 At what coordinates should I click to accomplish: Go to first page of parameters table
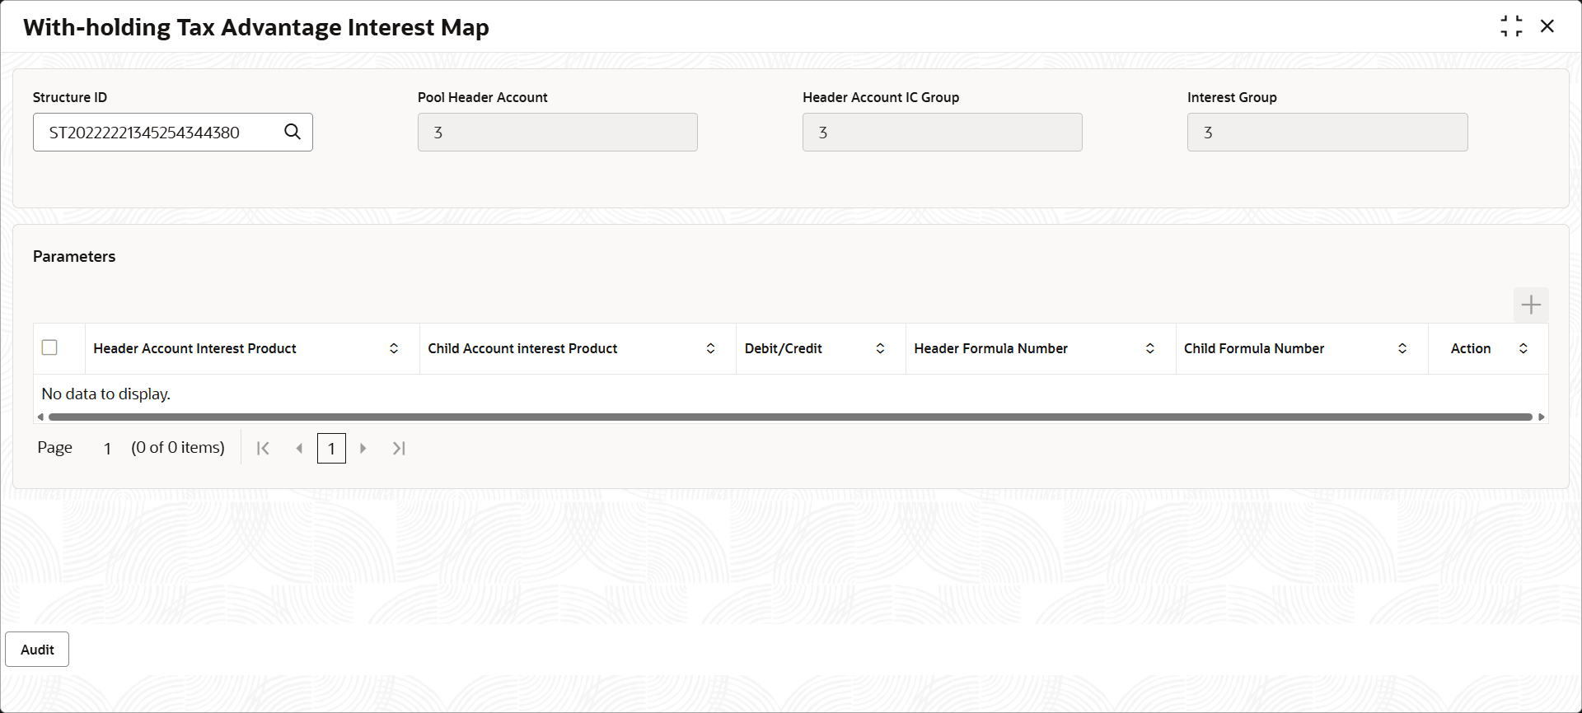(x=263, y=448)
